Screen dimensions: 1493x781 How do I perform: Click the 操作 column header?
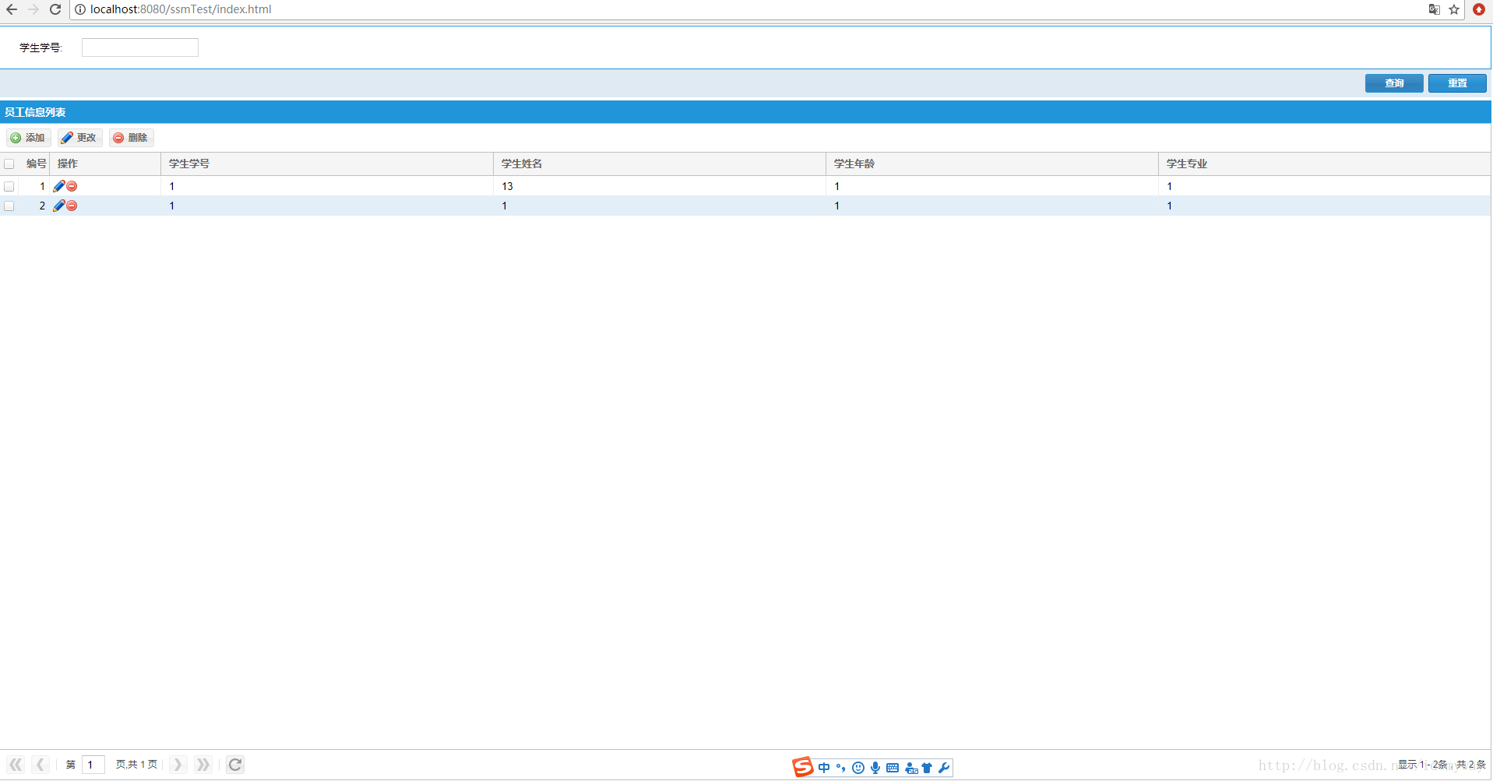coord(105,164)
